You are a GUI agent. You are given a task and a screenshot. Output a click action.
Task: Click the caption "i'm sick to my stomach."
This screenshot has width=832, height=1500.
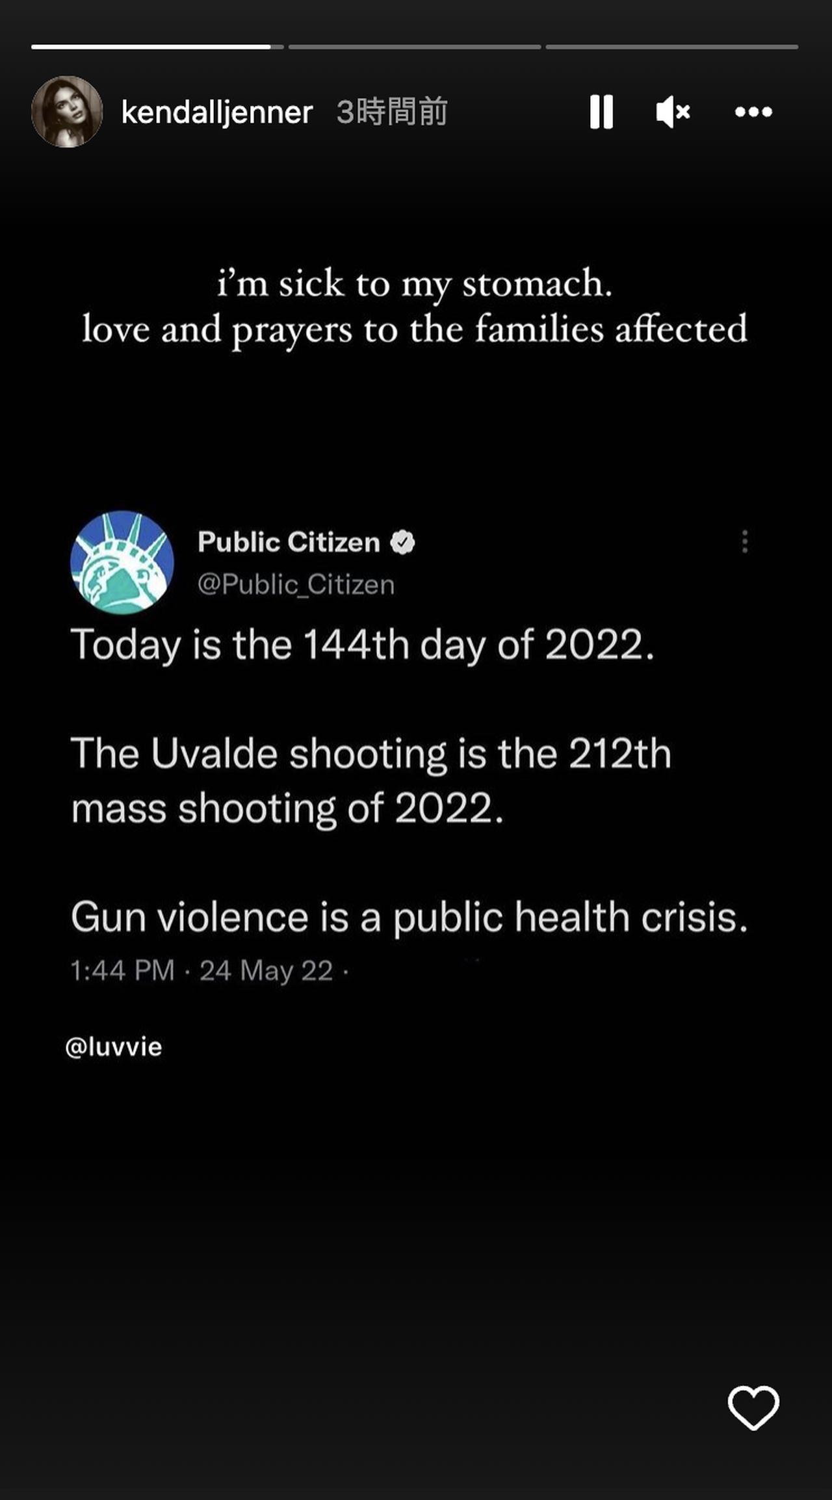415,283
